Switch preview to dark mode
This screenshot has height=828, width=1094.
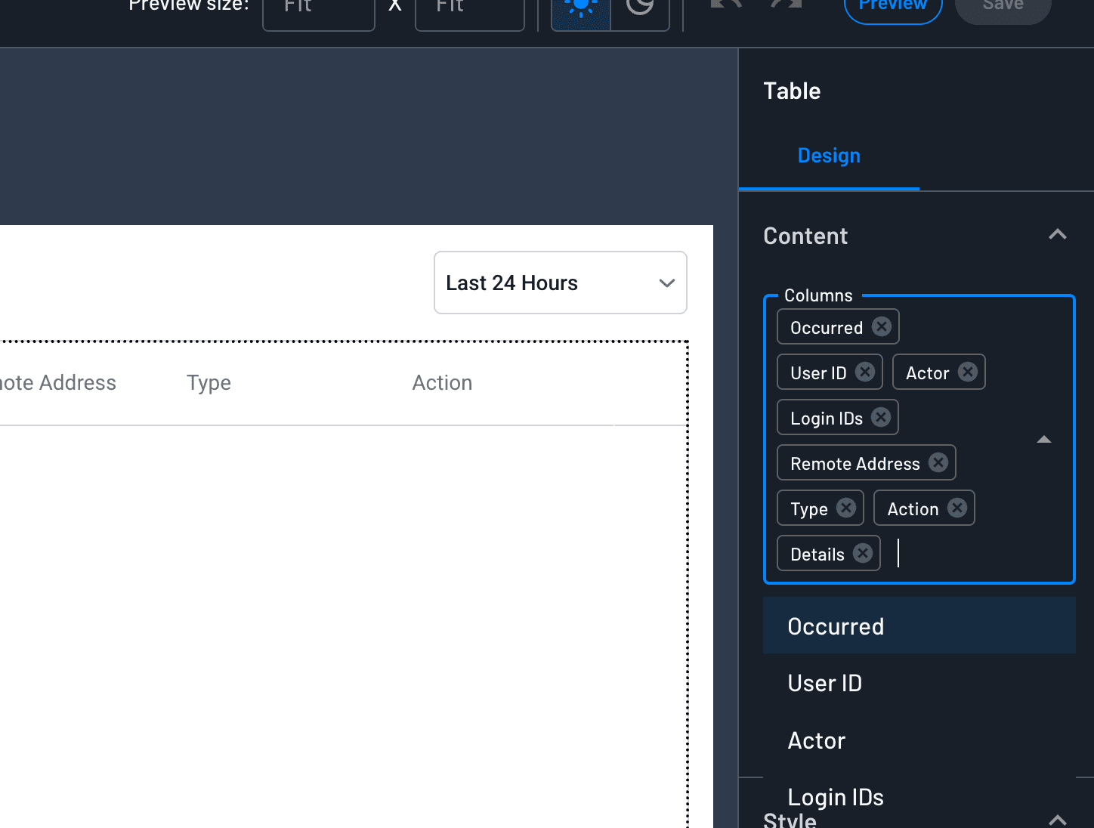pyautogui.click(x=638, y=8)
